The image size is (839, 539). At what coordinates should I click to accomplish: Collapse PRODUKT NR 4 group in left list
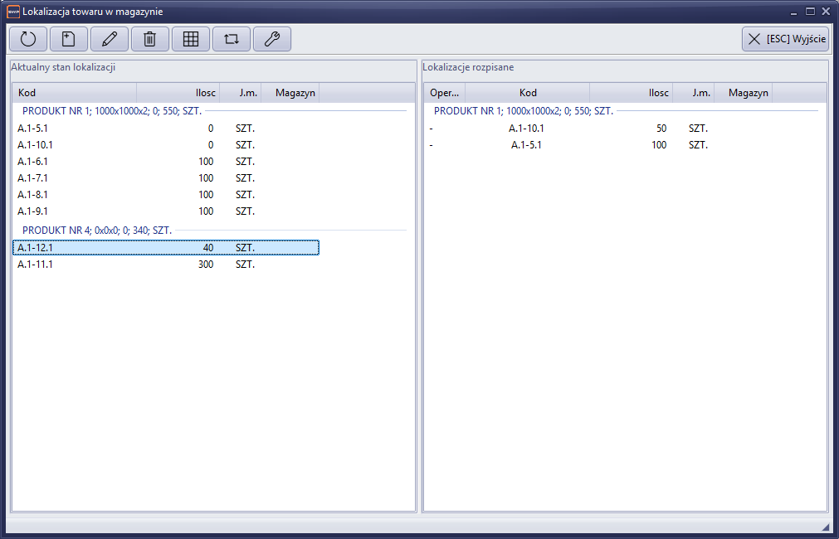[97, 230]
